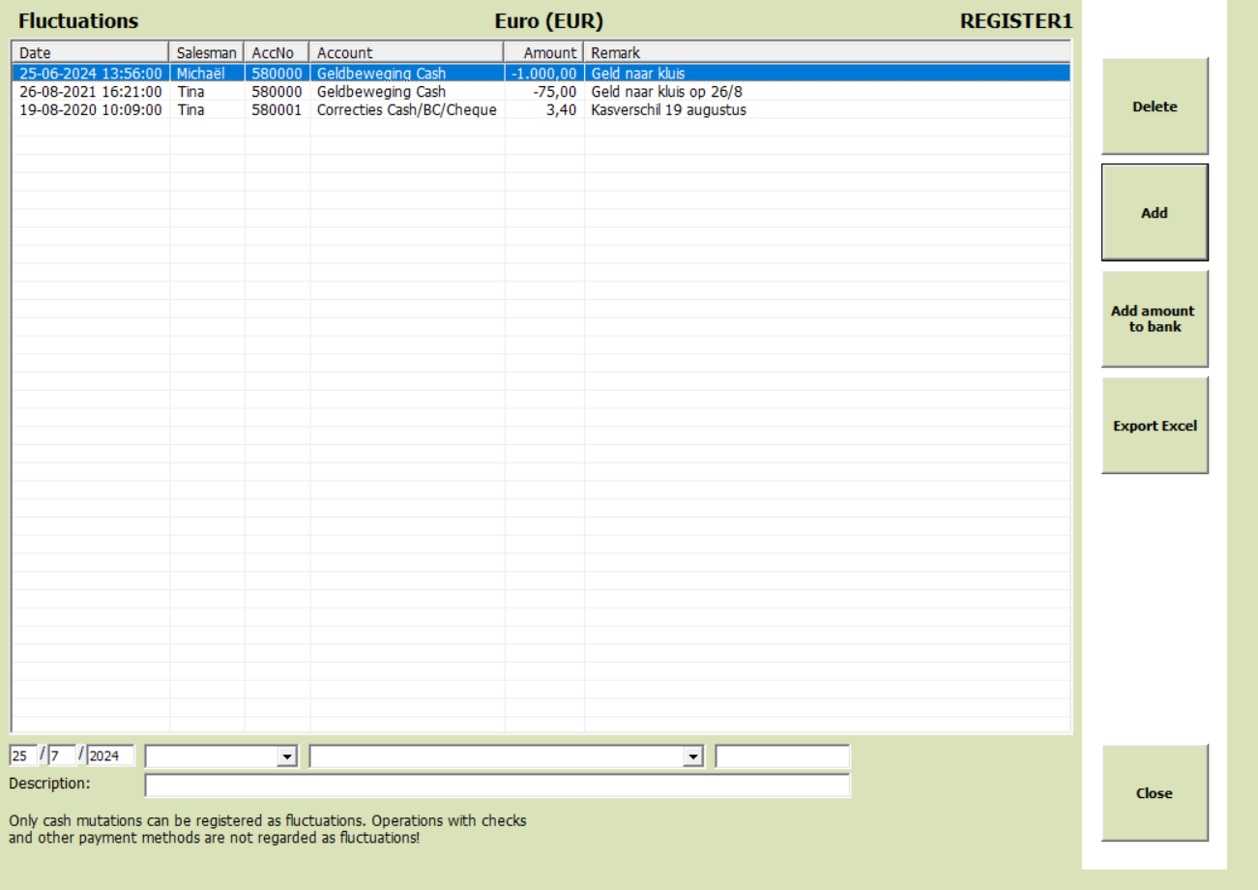This screenshot has height=890, width=1258.
Task: Click the Description text field
Action: pos(497,786)
